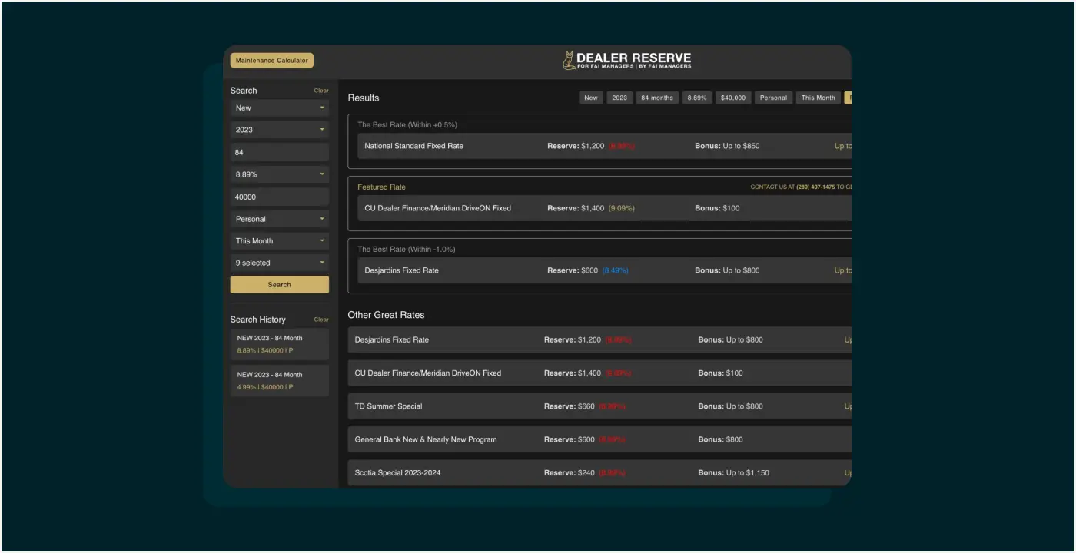This screenshot has height=553, width=1076.
Task: Expand the This Month period dropdown
Action: click(x=280, y=240)
